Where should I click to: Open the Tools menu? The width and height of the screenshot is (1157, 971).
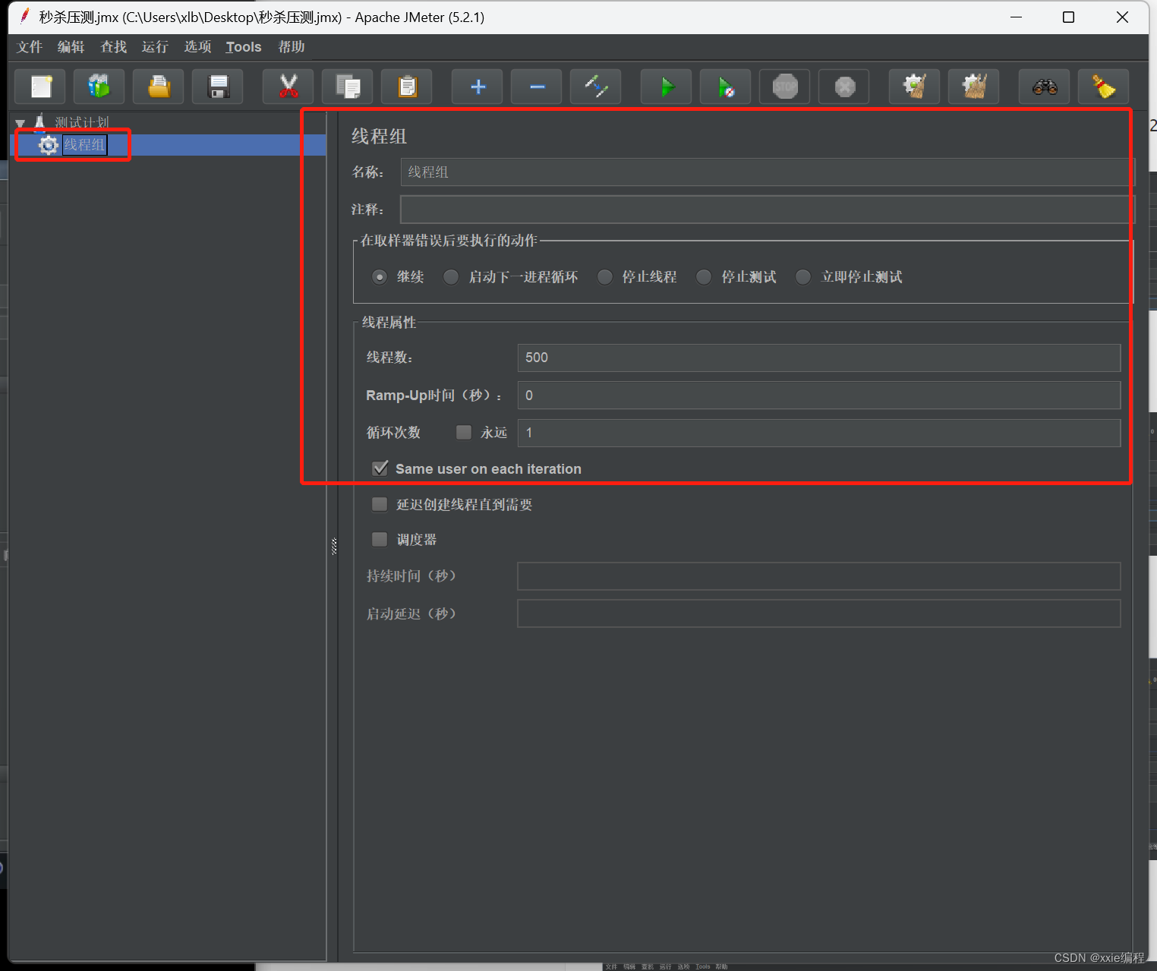pyautogui.click(x=244, y=47)
